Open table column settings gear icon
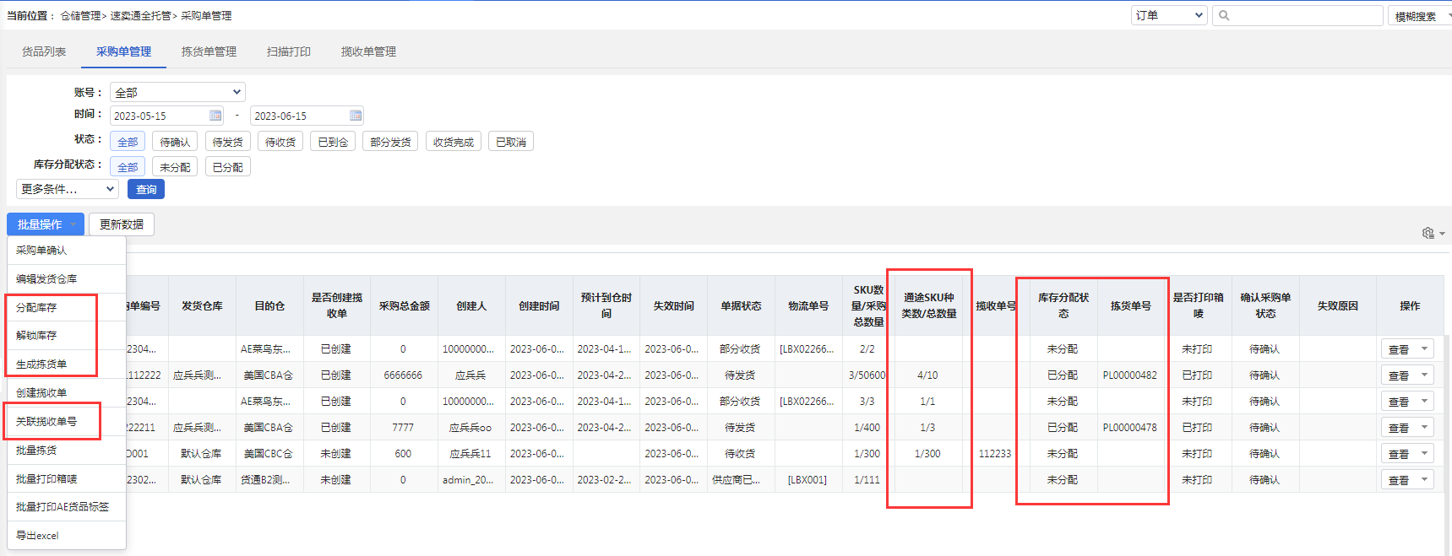Image resolution: width=1452 pixels, height=556 pixels. (1428, 233)
